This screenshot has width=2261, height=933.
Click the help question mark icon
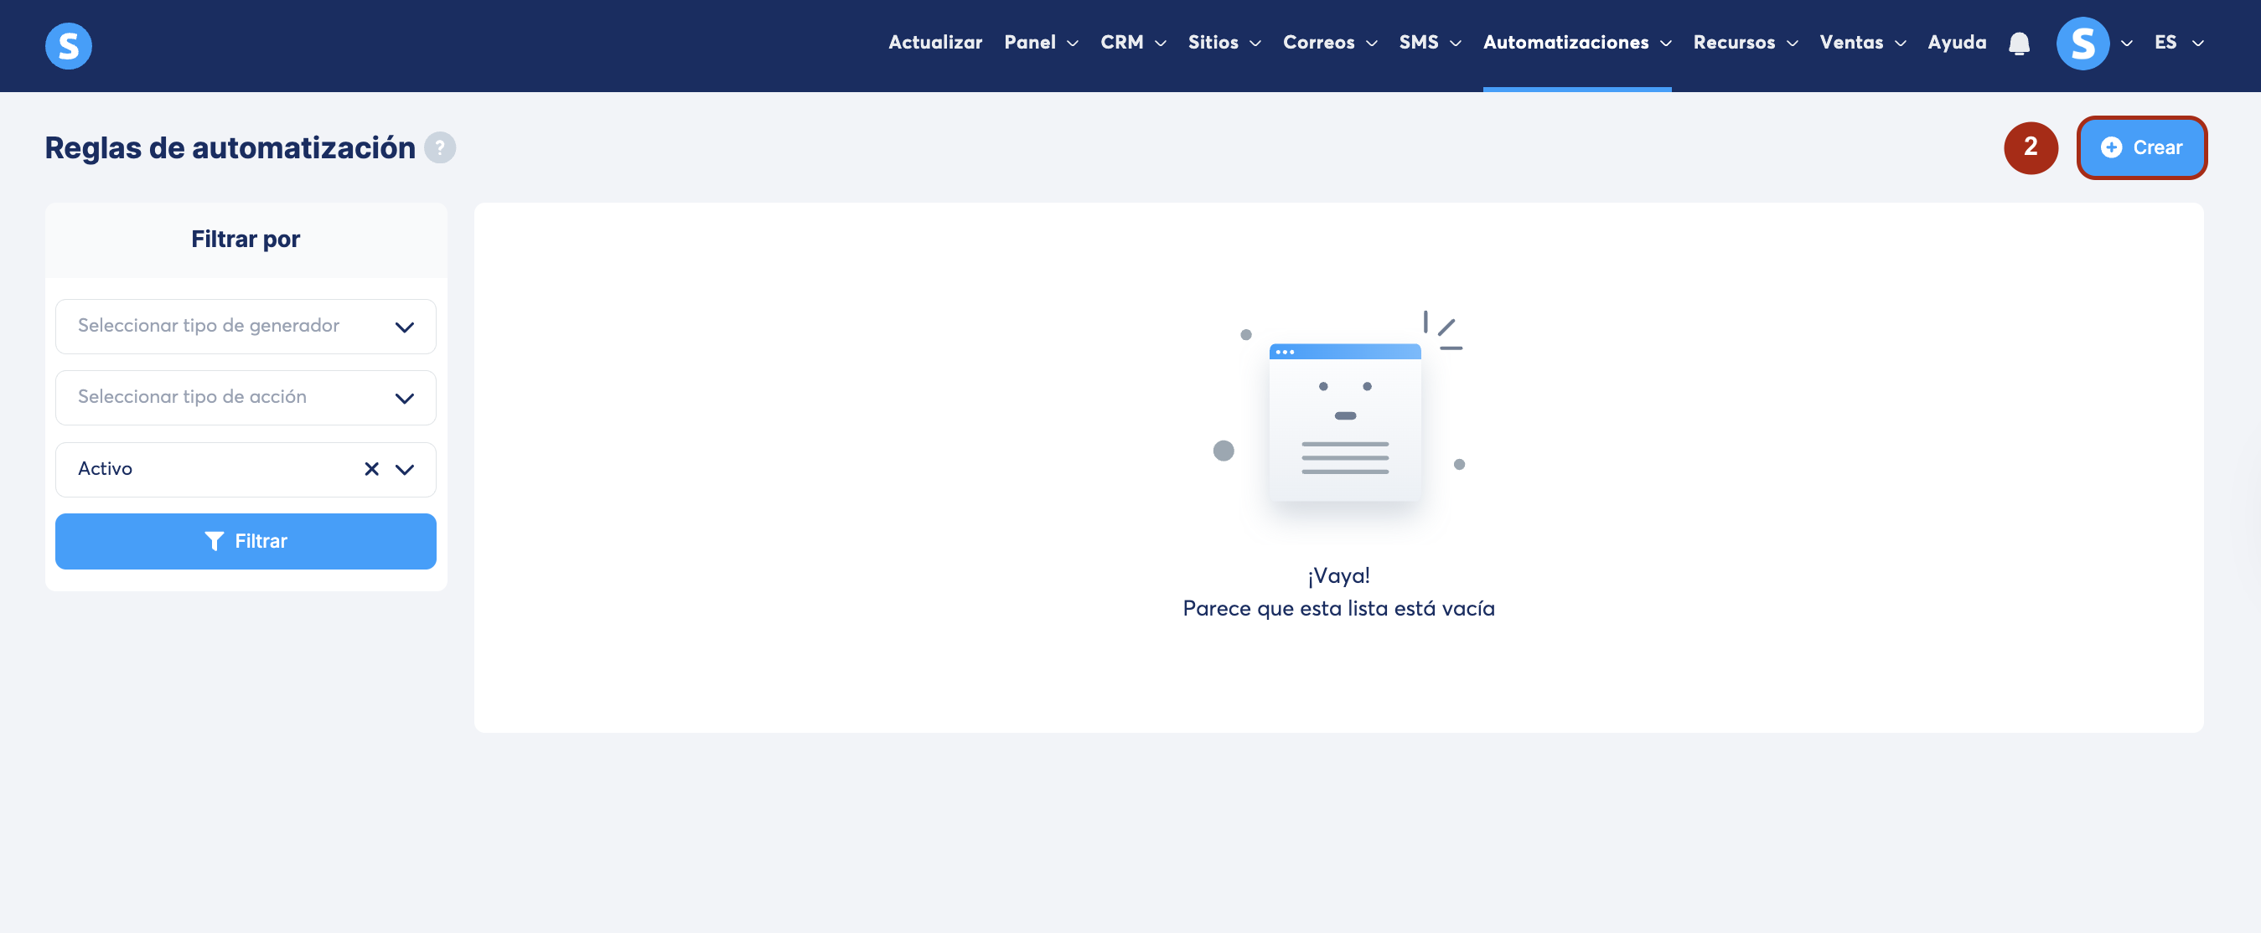point(440,147)
